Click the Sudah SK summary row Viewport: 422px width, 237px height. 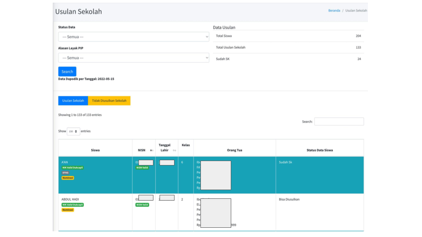[288, 59]
